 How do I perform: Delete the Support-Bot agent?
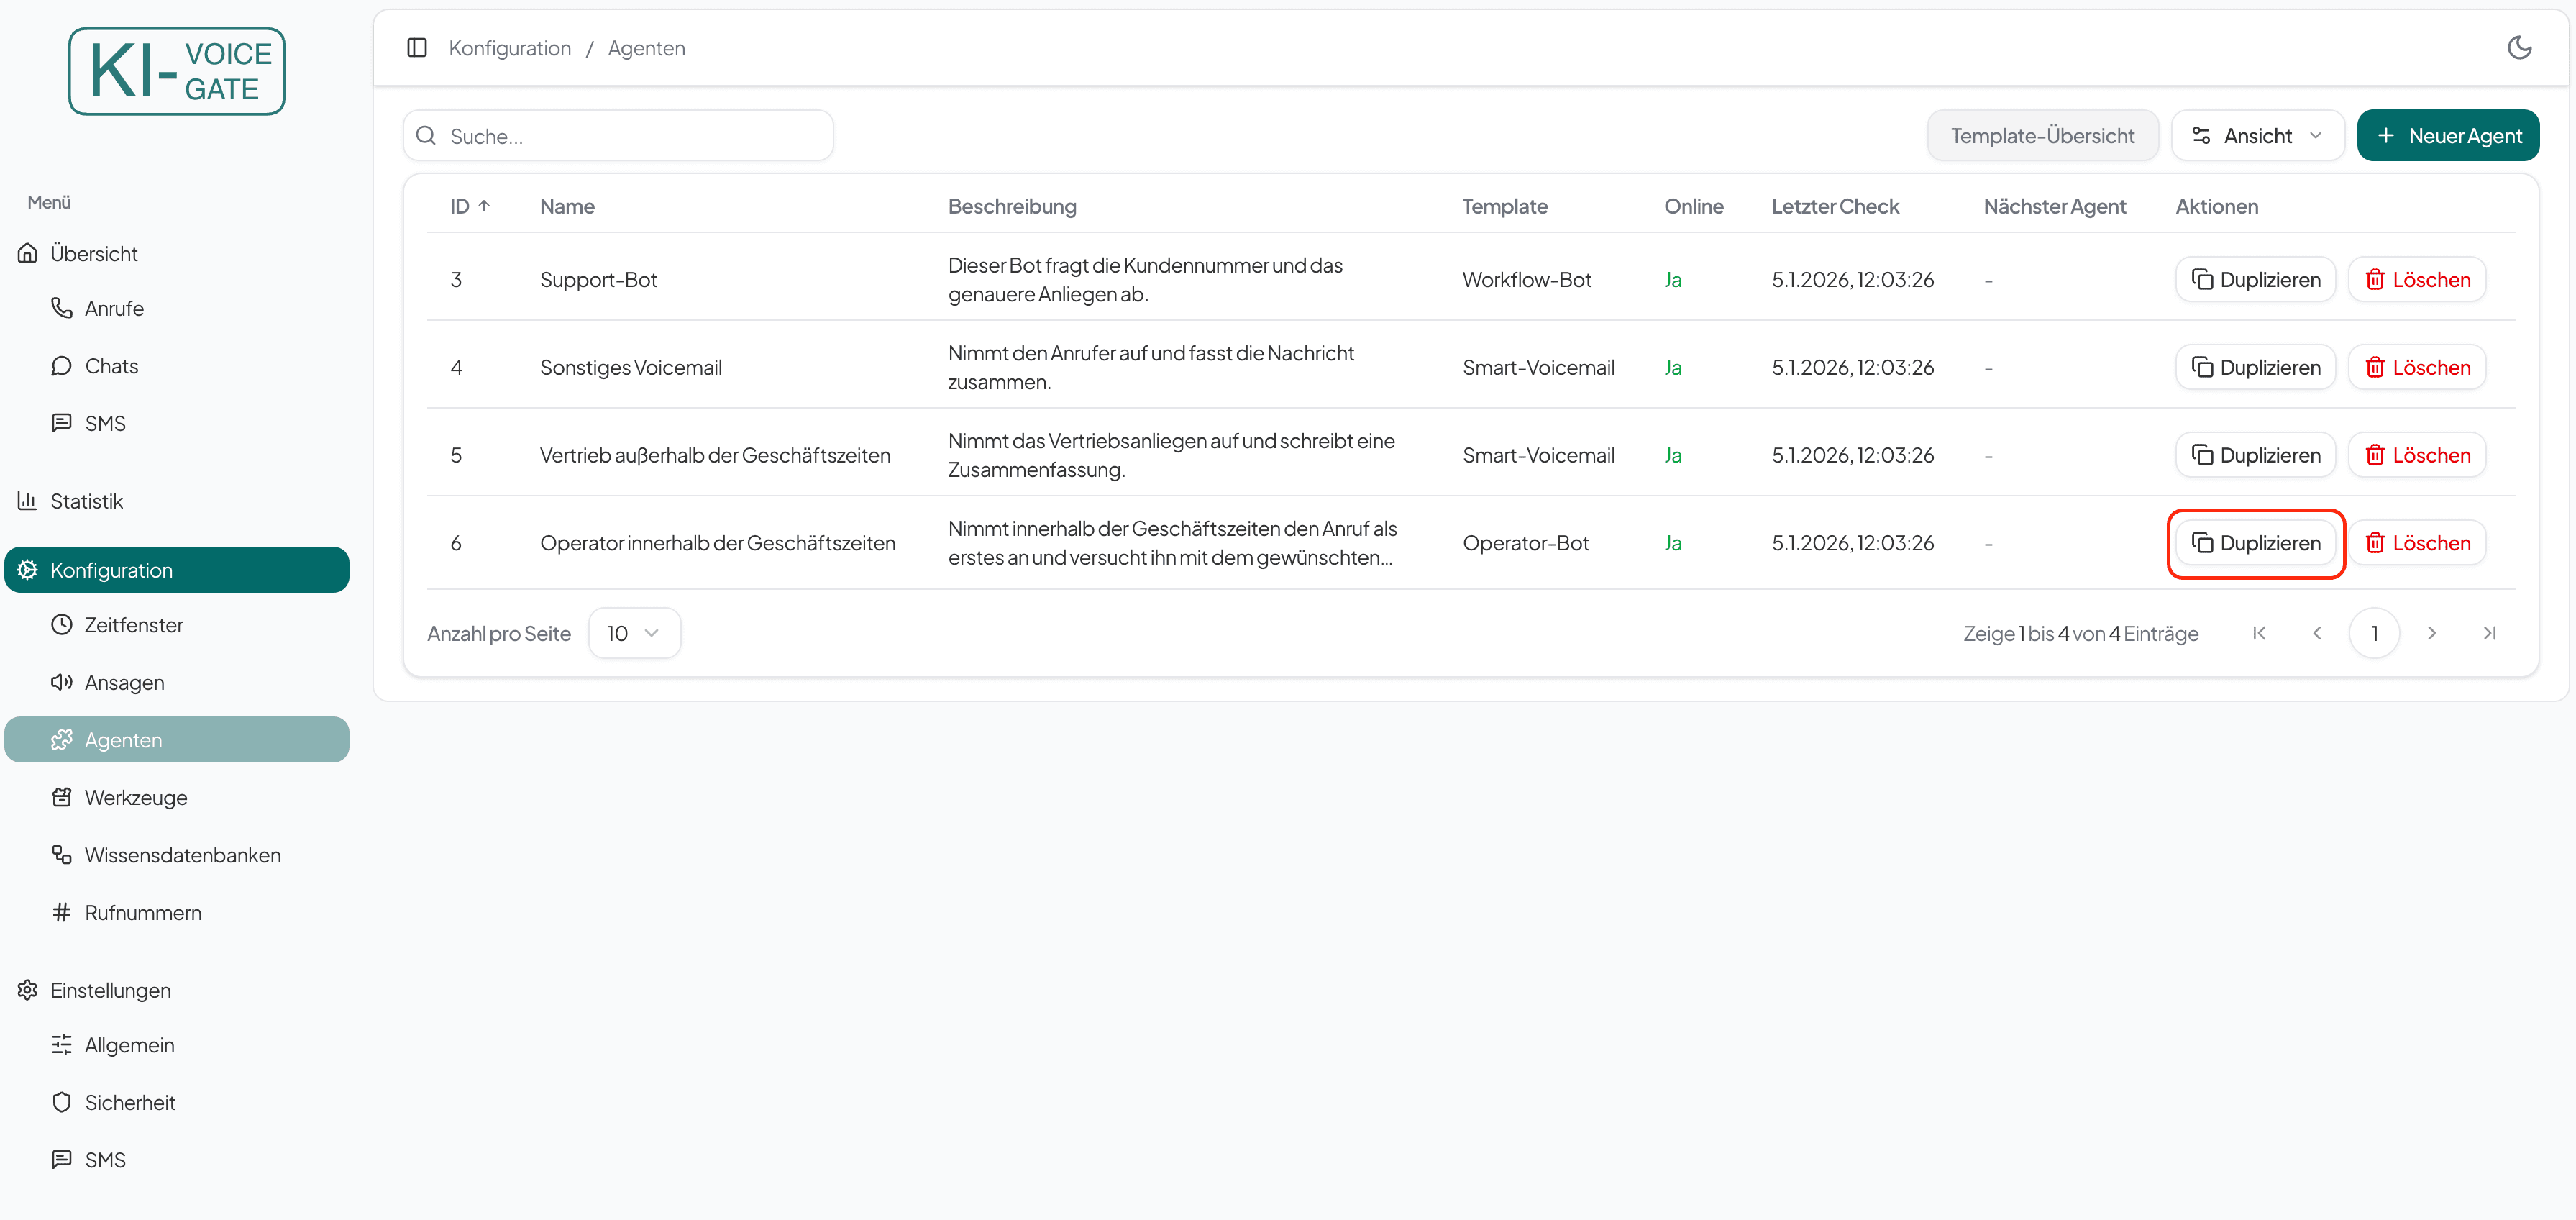2416,280
